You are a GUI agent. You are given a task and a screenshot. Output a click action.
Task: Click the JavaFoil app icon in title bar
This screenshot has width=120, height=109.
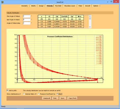point(3,2)
